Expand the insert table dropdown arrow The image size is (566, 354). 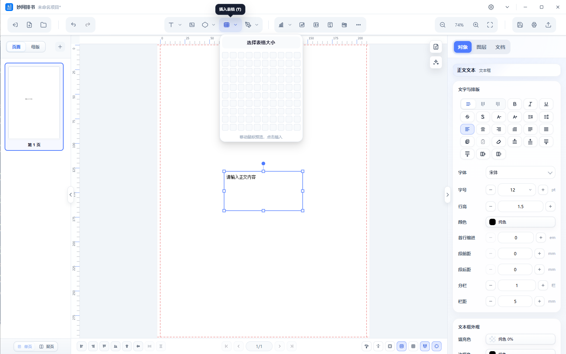click(x=235, y=25)
